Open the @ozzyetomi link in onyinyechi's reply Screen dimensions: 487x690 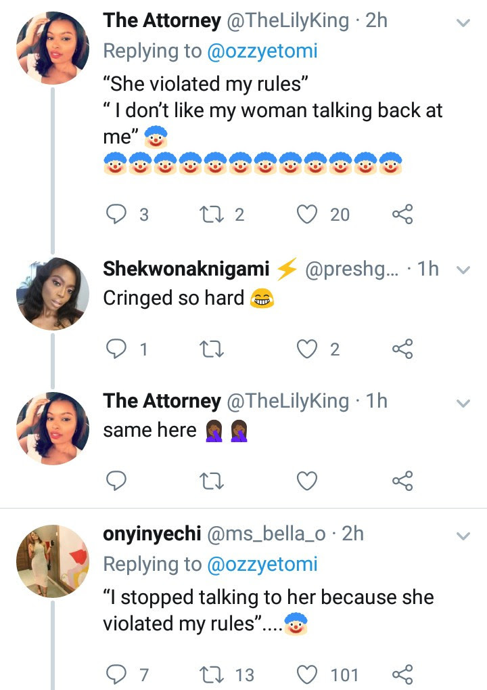262,563
